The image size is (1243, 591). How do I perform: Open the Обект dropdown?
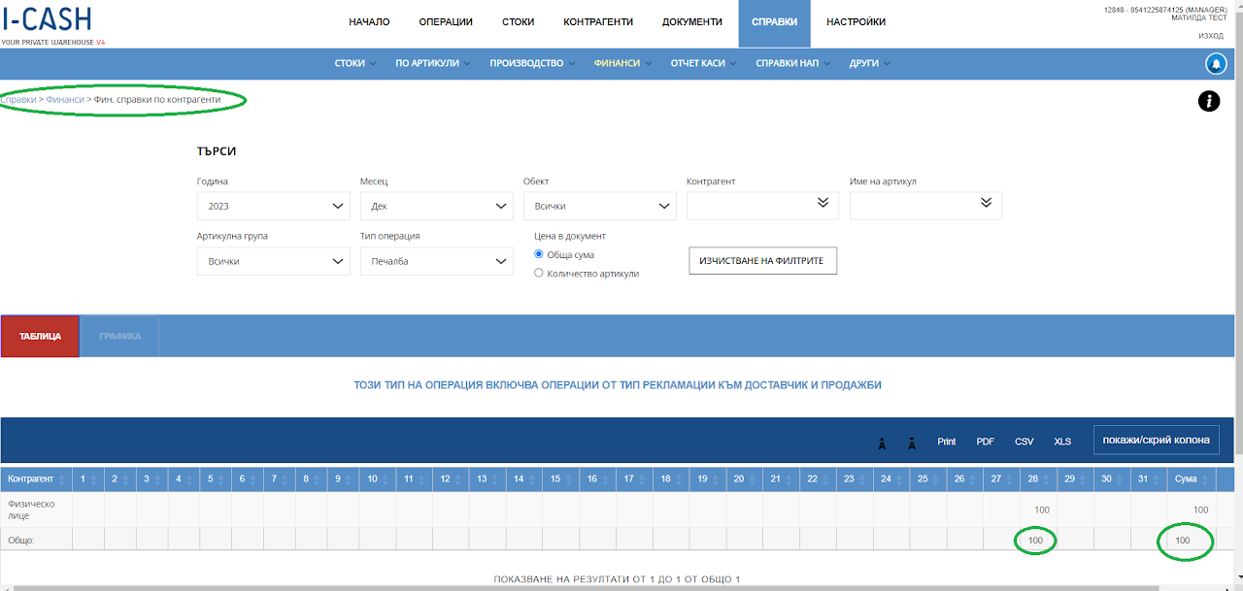pos(599,206)
